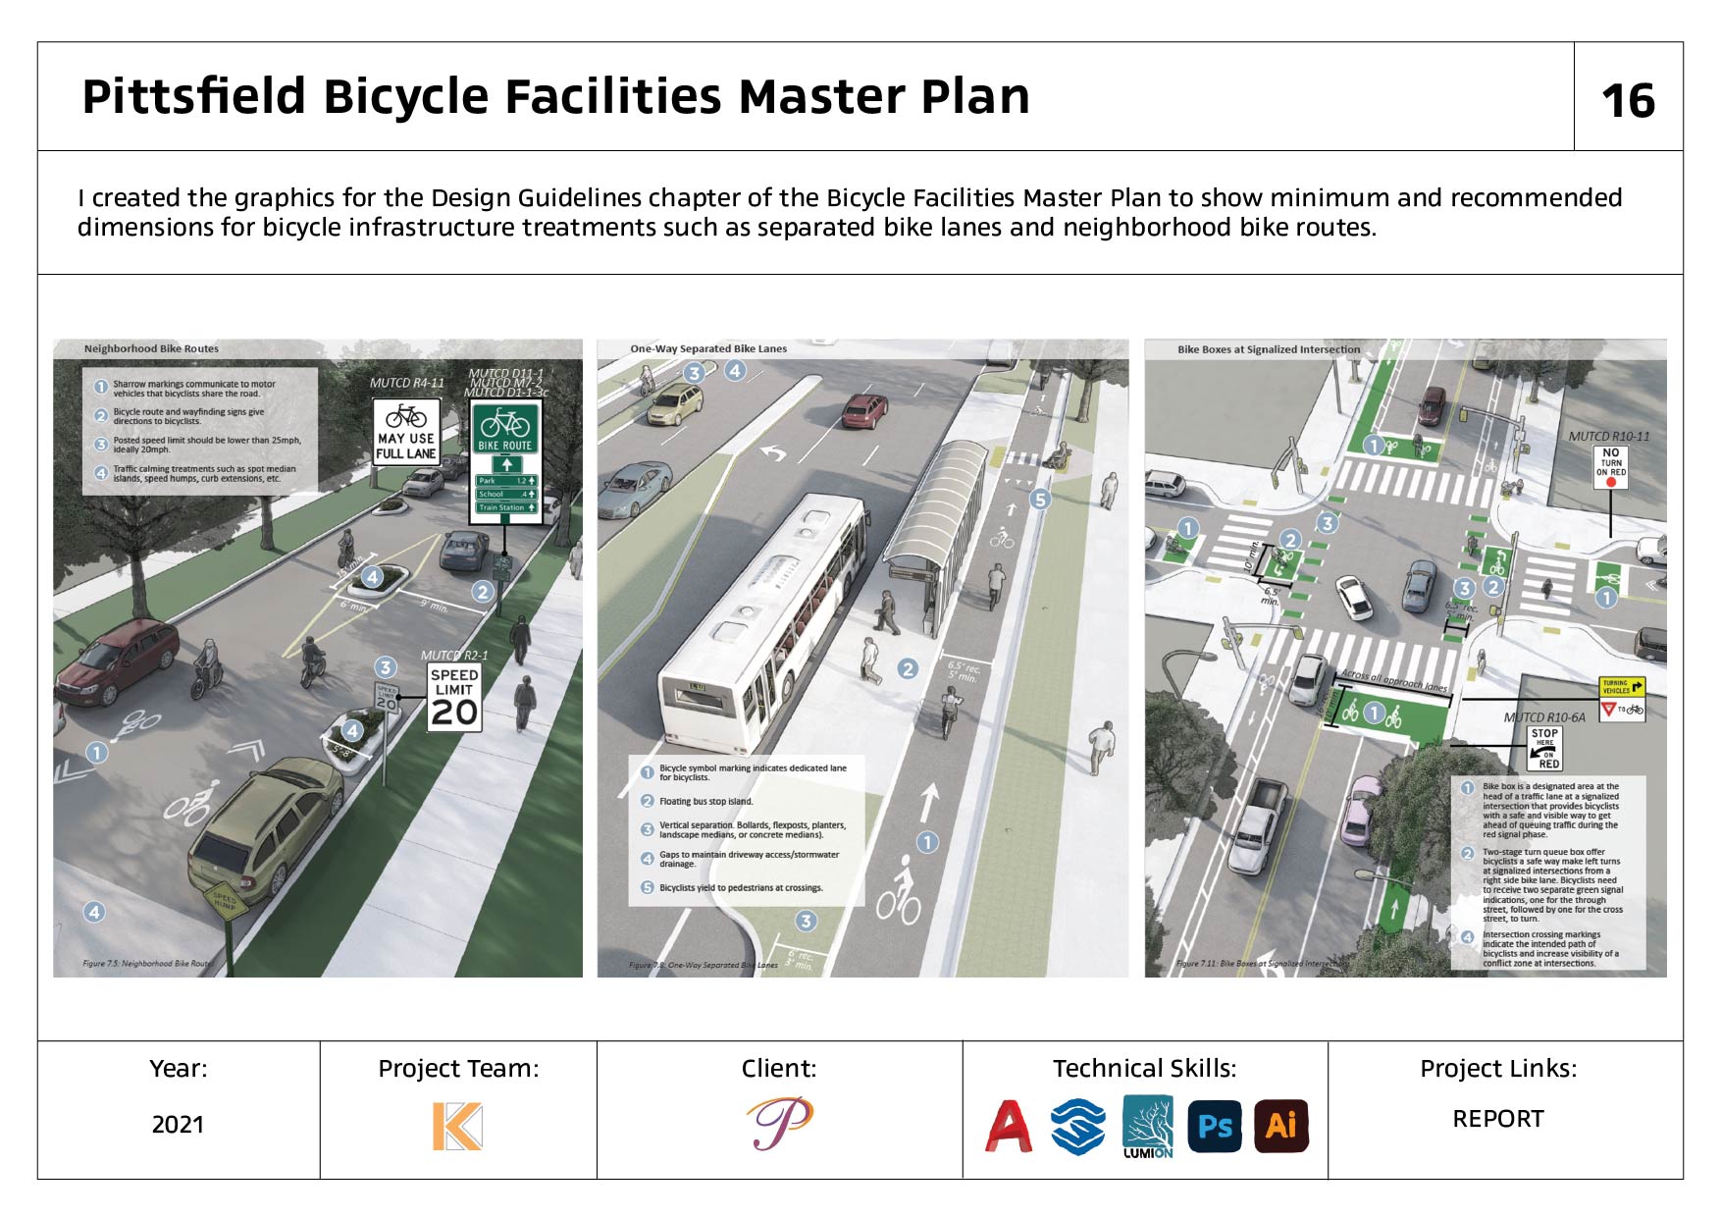Click the Stop Here On Red sign
This screenshot has width=1721, height=1217.
(1544, 748)
